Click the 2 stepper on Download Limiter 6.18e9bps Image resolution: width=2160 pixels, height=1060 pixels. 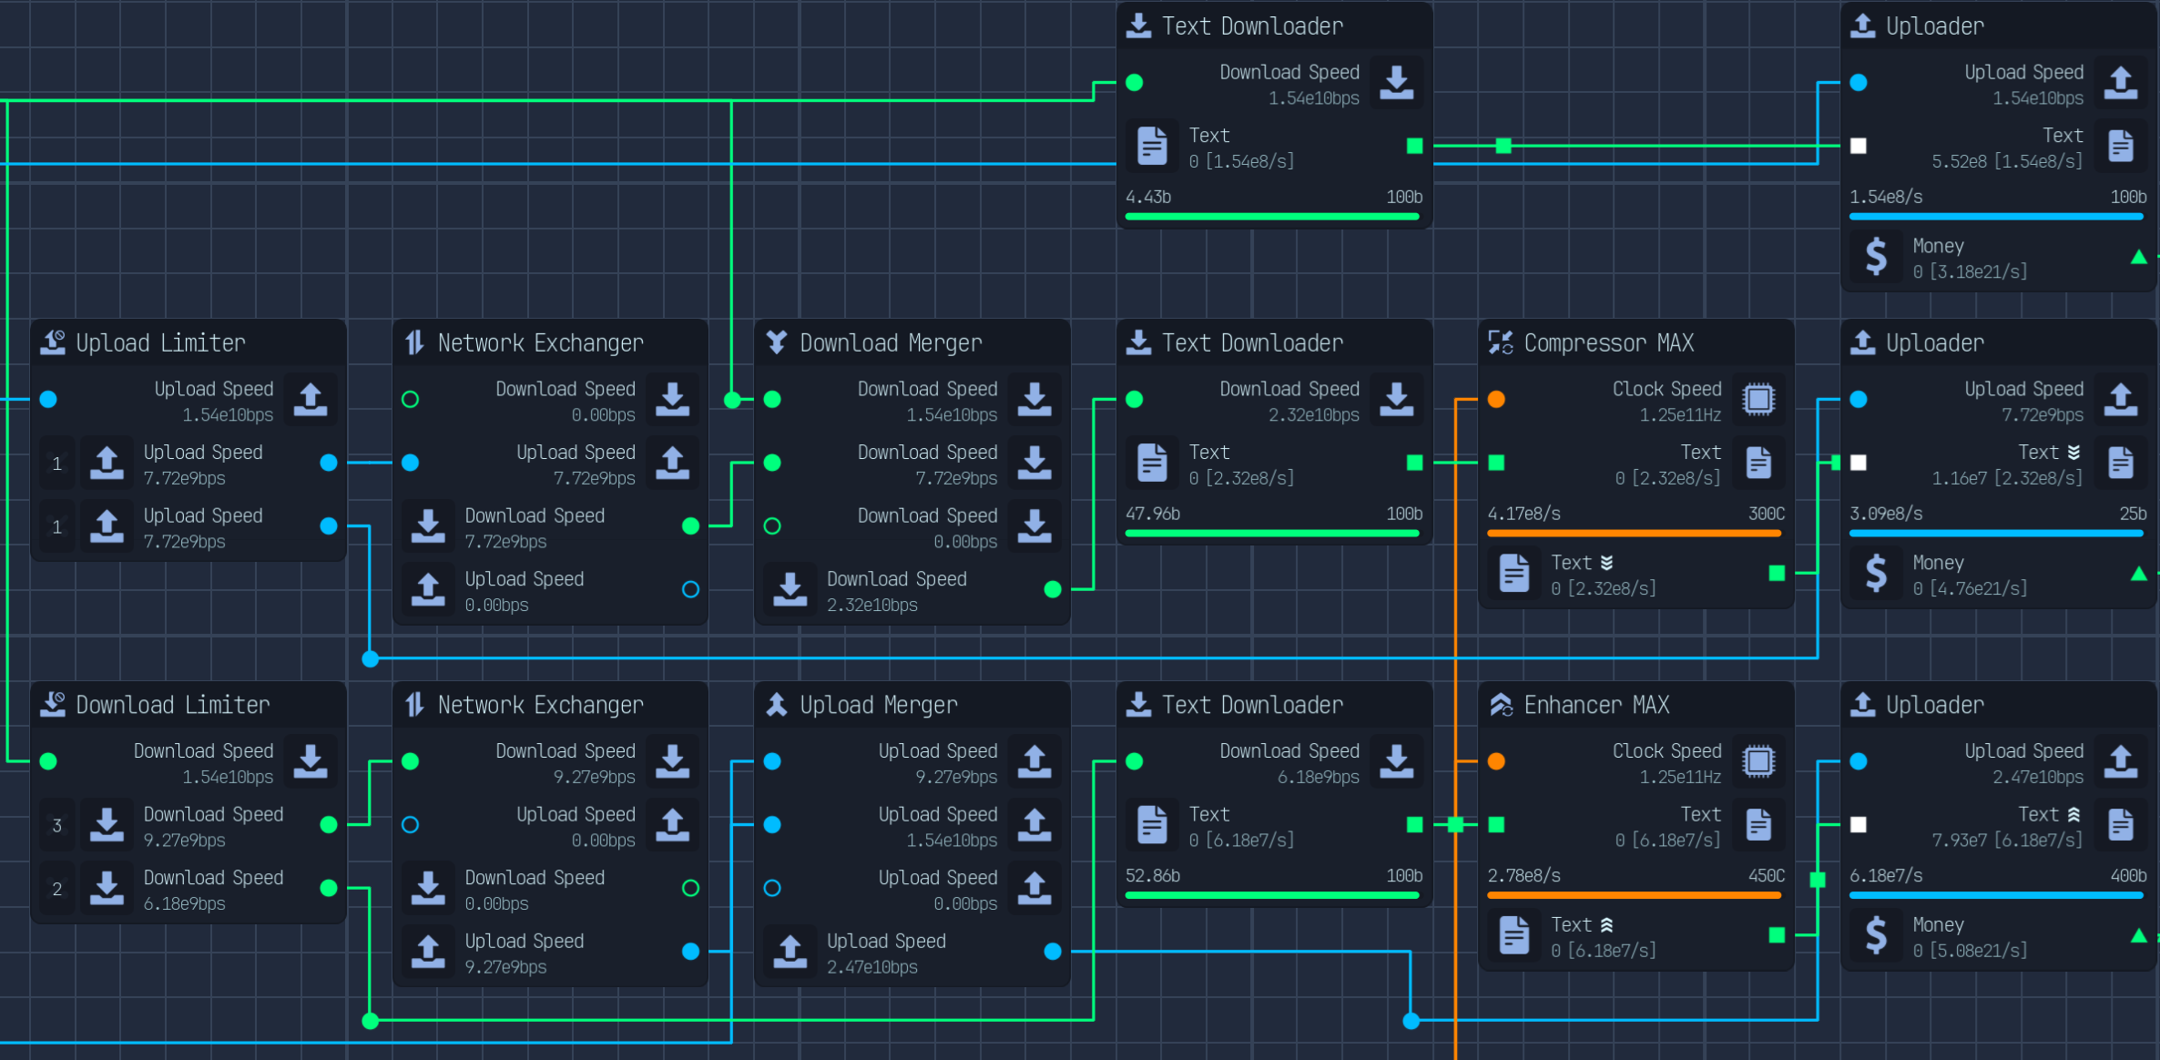pos(56,889)
